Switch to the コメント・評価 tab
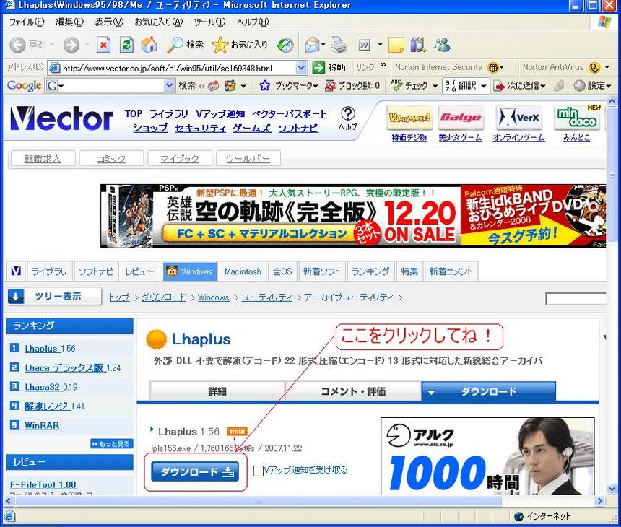Viewport: 621px width, 527px height. pyautogui.click(x=353, y=391)
